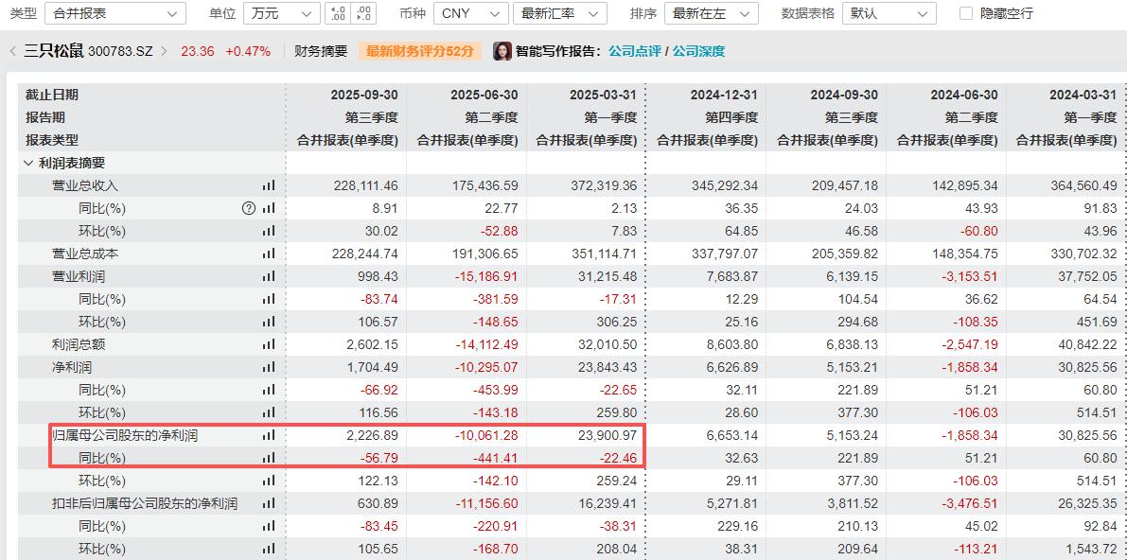
Task: Click the 财务摘要 label
Action: (322, 51)
